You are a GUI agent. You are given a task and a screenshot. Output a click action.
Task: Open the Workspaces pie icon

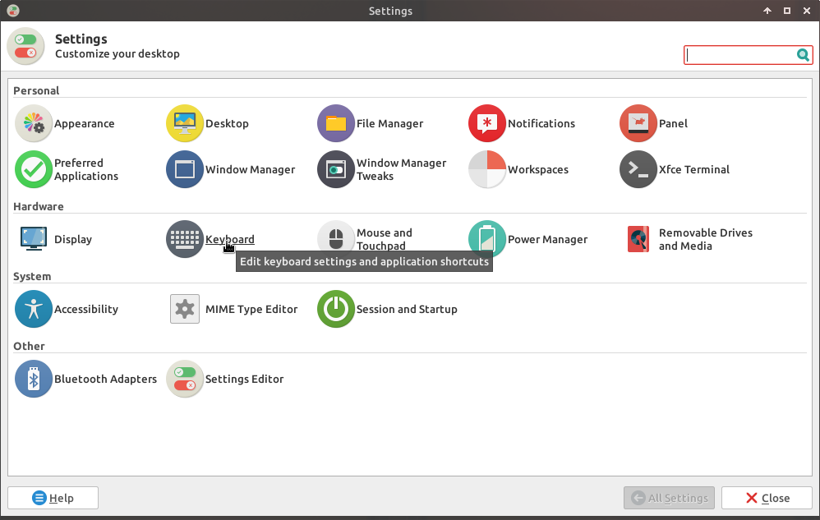487,169
